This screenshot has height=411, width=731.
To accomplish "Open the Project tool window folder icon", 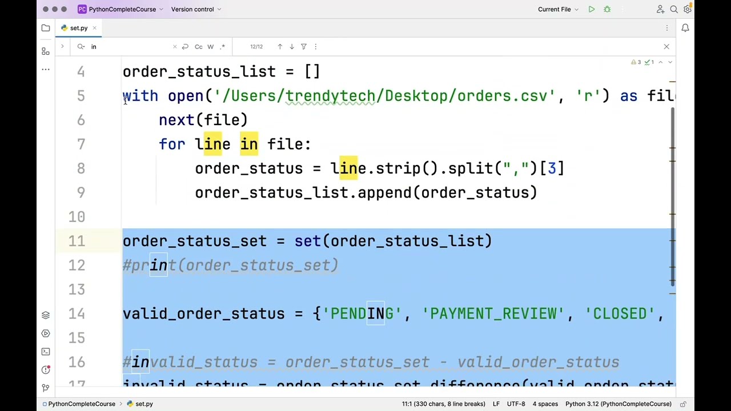I will [x=46, y=28].
